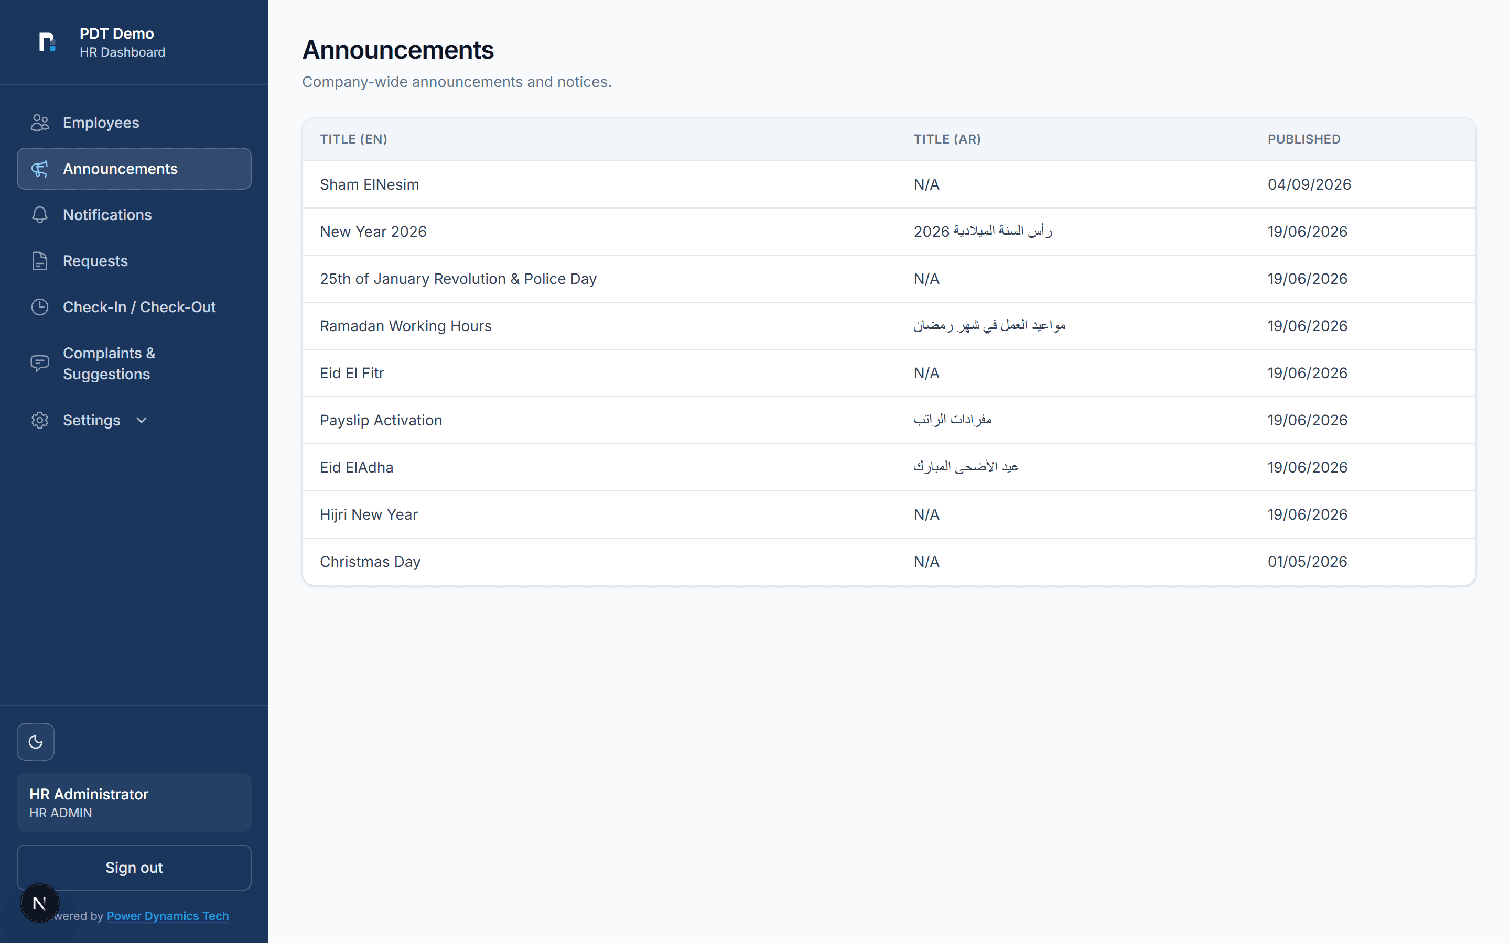Click Arabic title of Eid ElAdha
The image size is (1510, 943).
tap(966, 467)
